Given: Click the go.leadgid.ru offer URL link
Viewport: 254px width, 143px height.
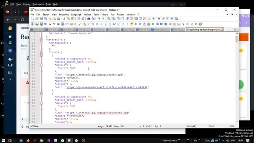Looking at the screenshot, I should click(107, 87).
